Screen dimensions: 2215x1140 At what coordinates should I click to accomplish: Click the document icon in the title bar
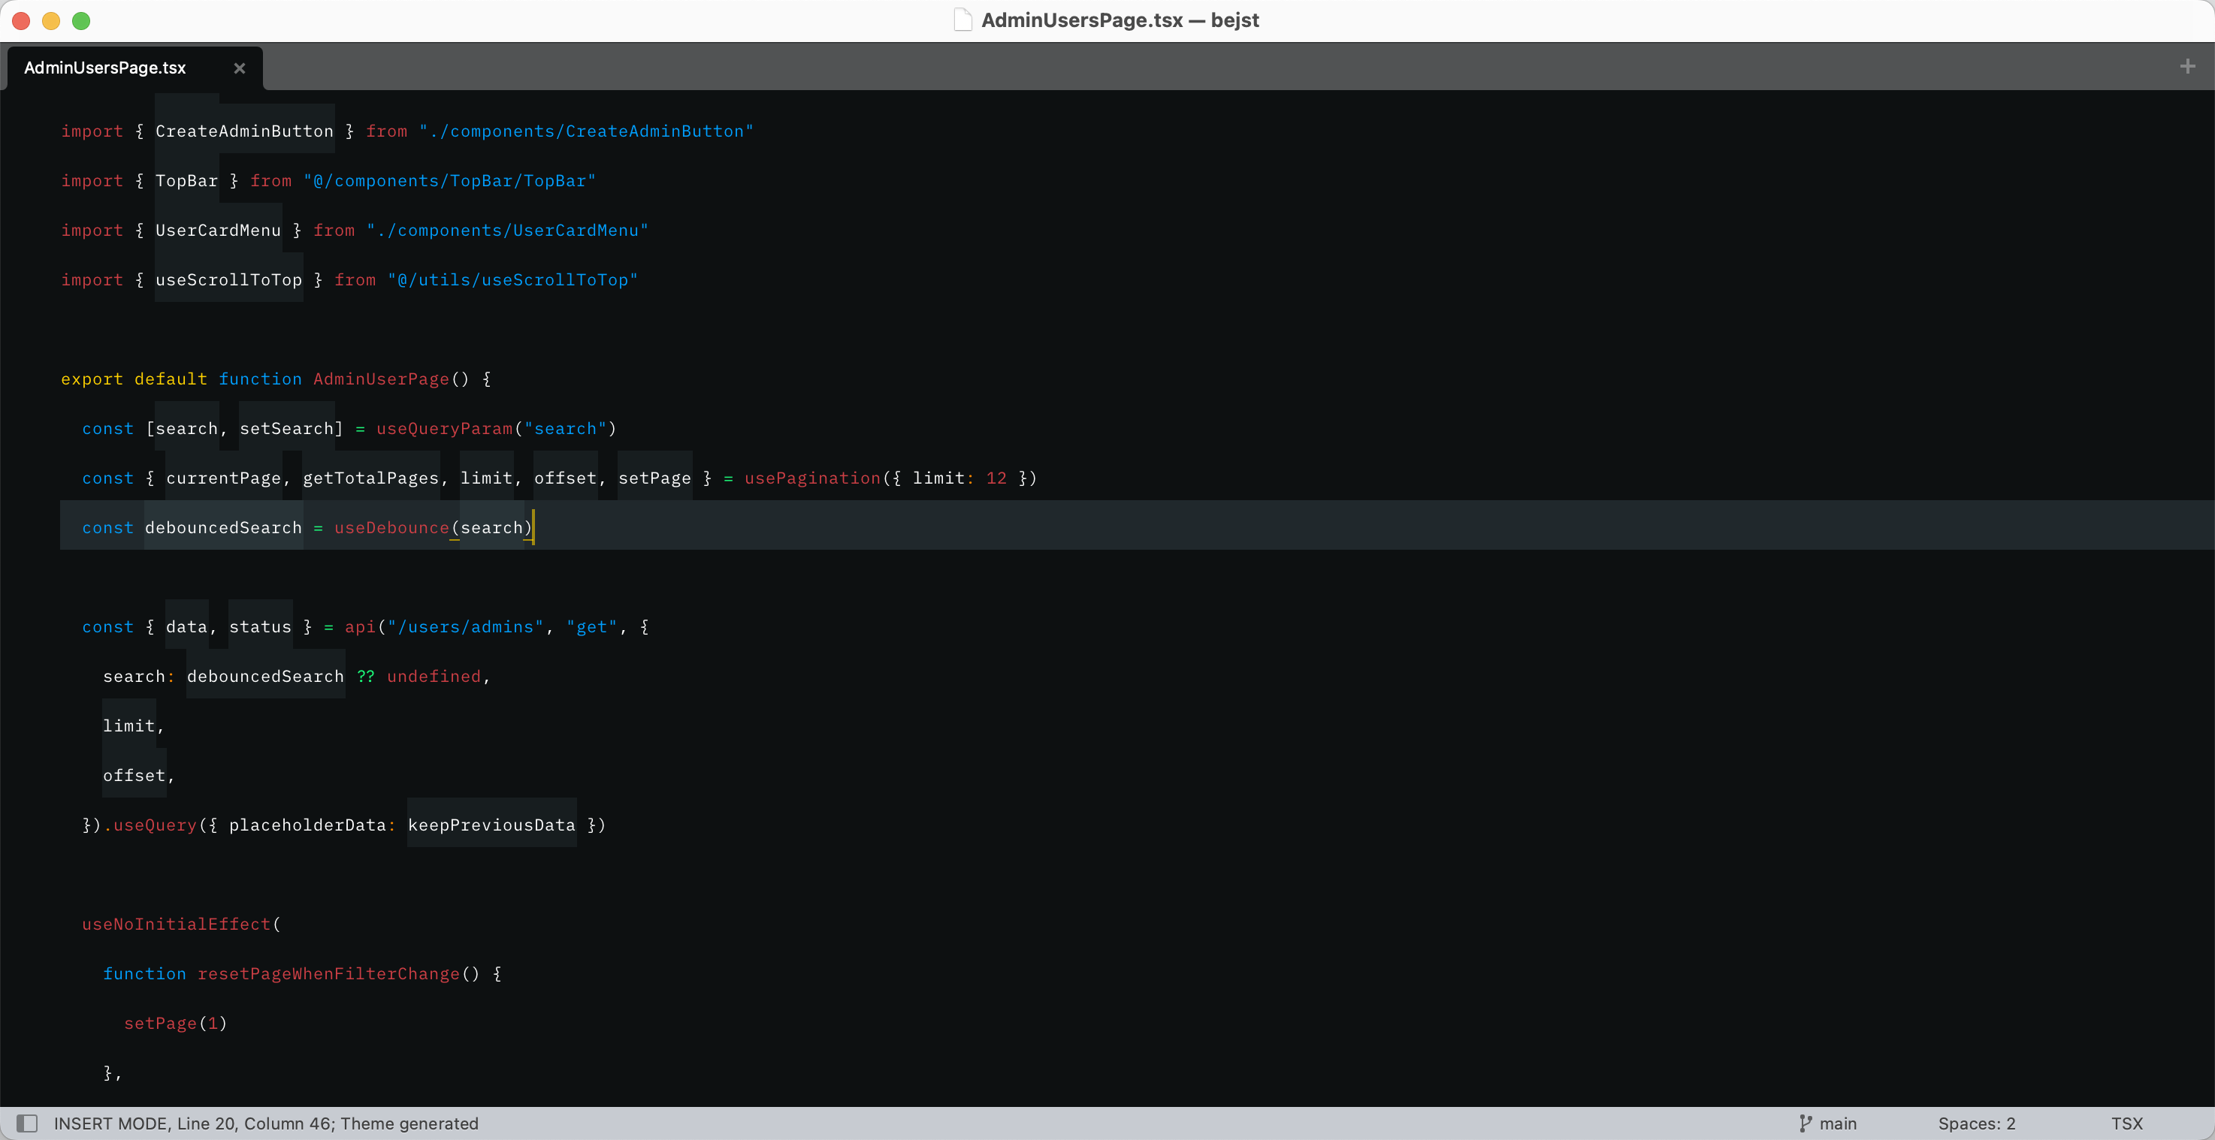[x=962, y=20]
